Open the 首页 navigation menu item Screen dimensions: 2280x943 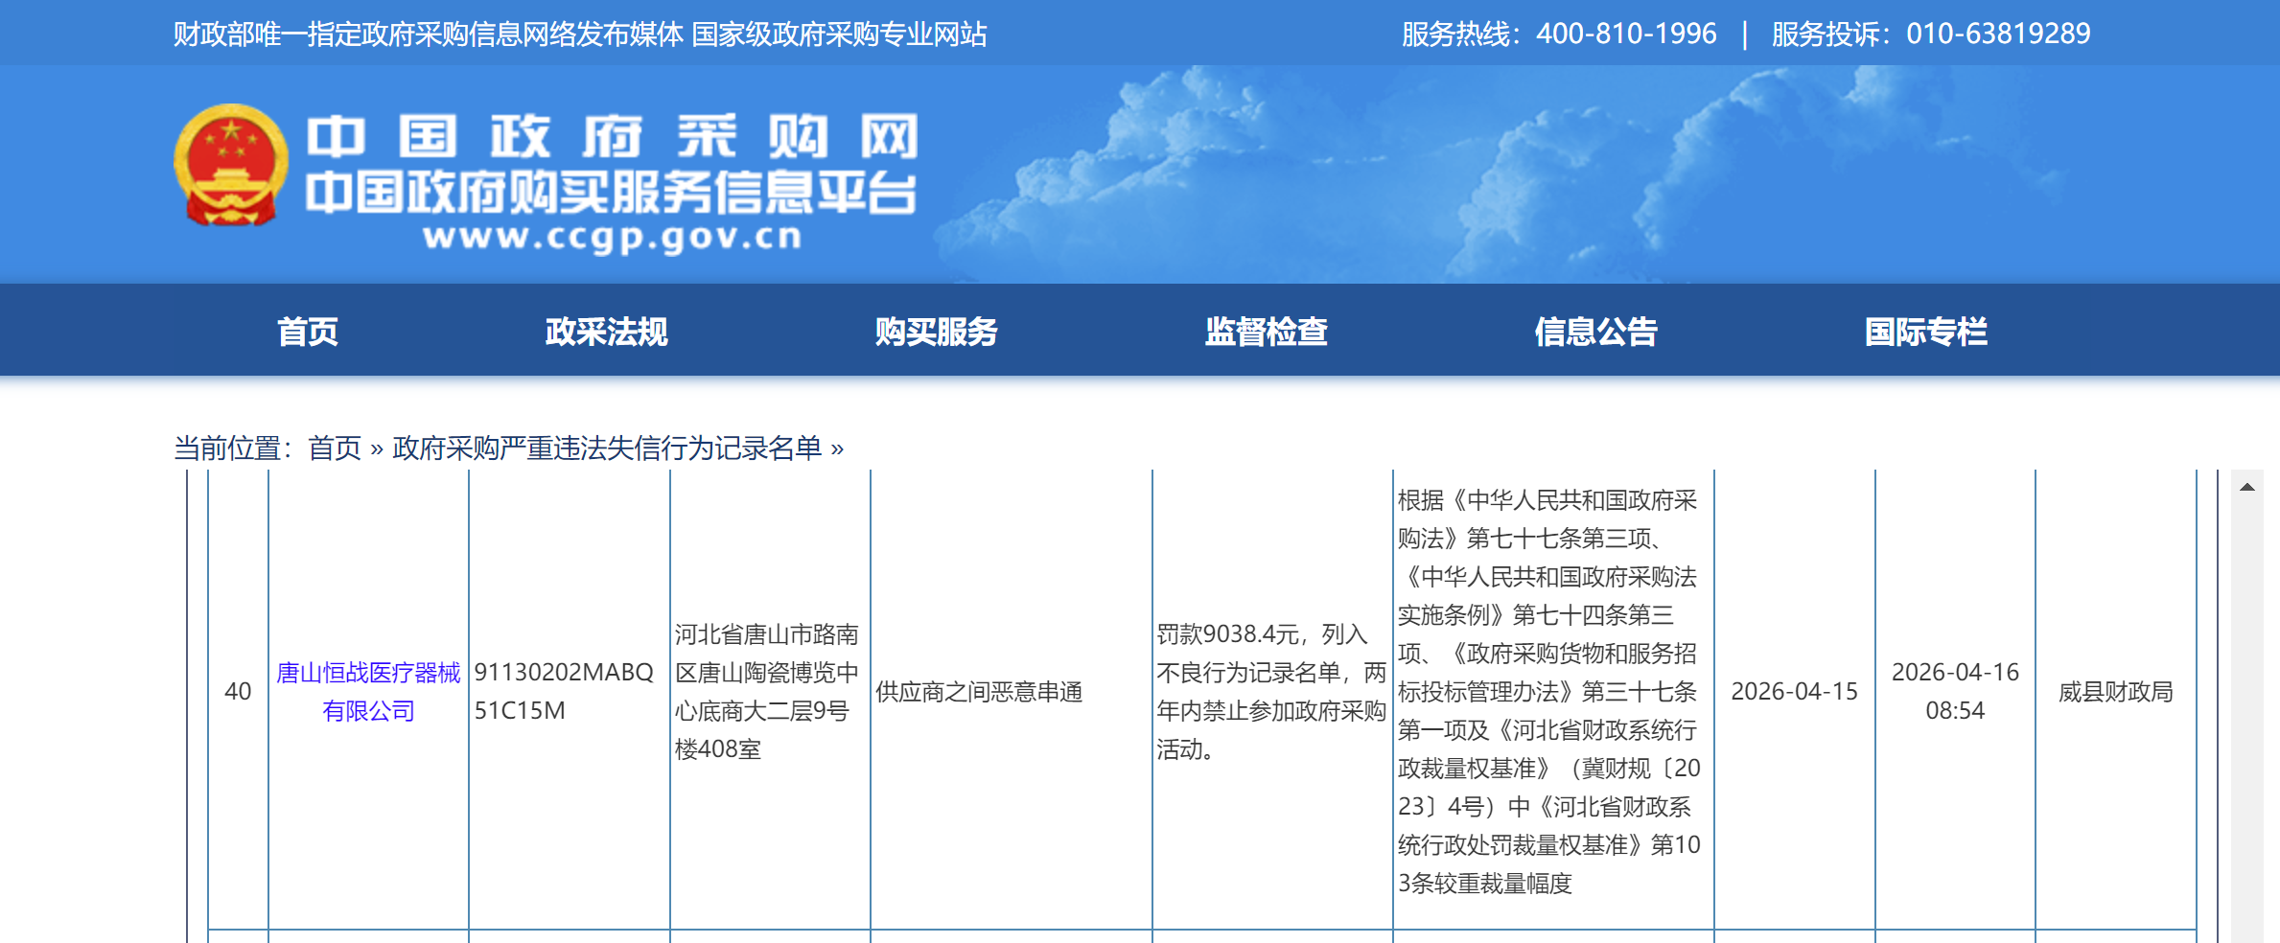[x=308, y=332]
